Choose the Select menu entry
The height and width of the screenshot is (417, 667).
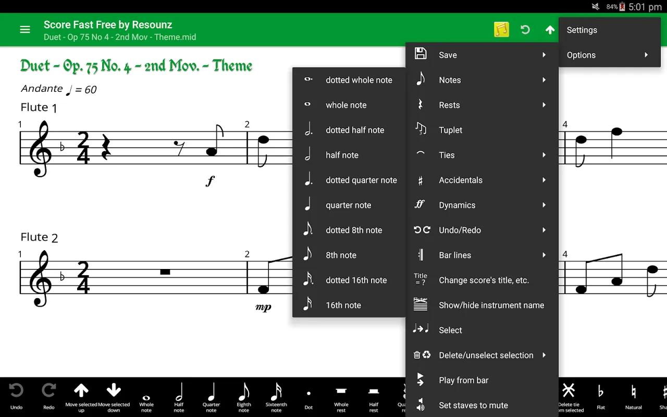[x=482, y=330]
